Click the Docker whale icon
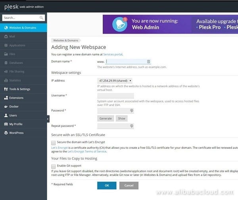This screenshot has width=238, height=200. tap(6, 107)
